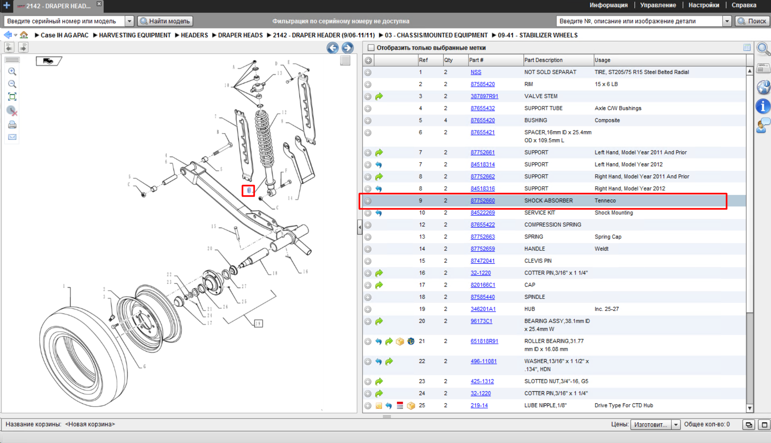The height and width of the screenshot is (443, 771).
Task: Select the fit-to-window diagram icon
Action: click(12, 97)
